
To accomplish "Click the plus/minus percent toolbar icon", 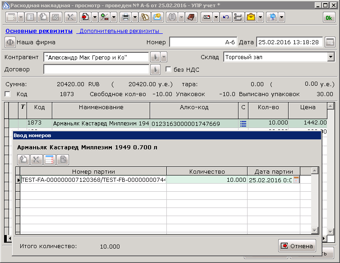I will (x=105, y=17).
